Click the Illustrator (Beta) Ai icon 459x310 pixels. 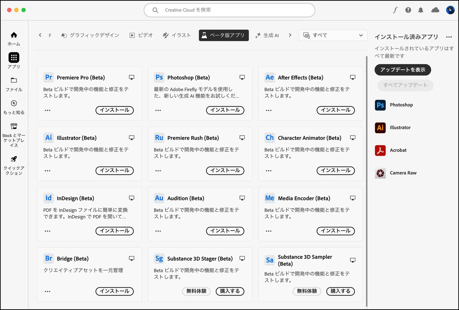[x=49, y=137]
